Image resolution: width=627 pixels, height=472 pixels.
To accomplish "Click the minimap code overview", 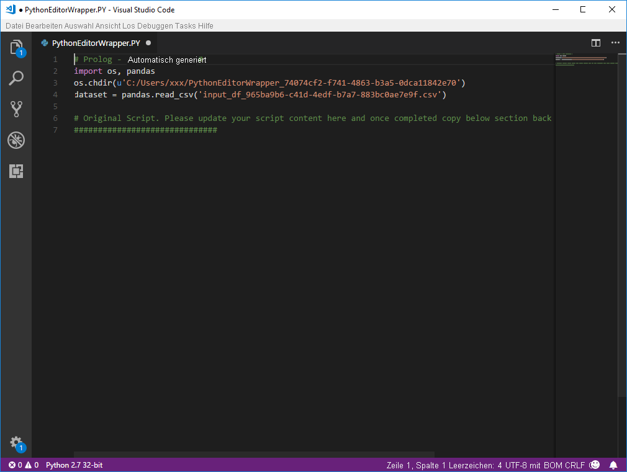I will [x=586, y=59].
